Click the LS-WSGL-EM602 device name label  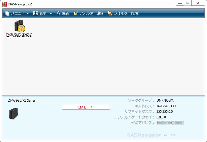pyautogui.click(x=19, y=35)
